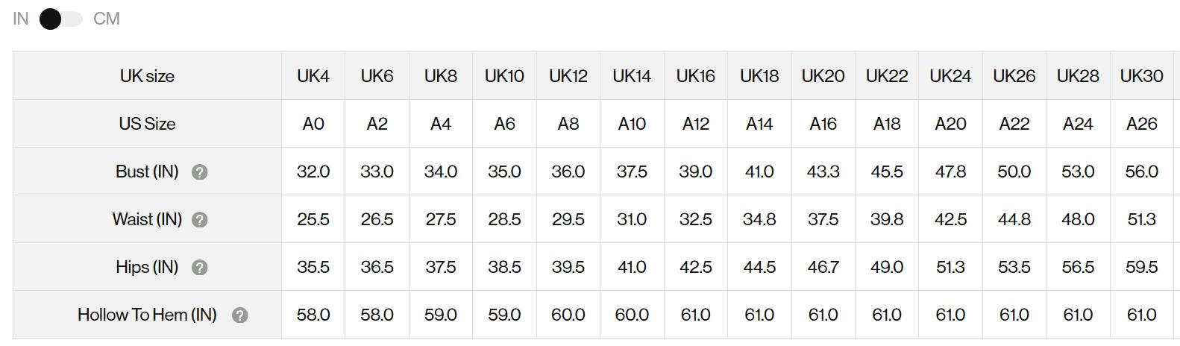Click the 'Hips (IN)' row label

pyautogui.click(x=147, y=267)
